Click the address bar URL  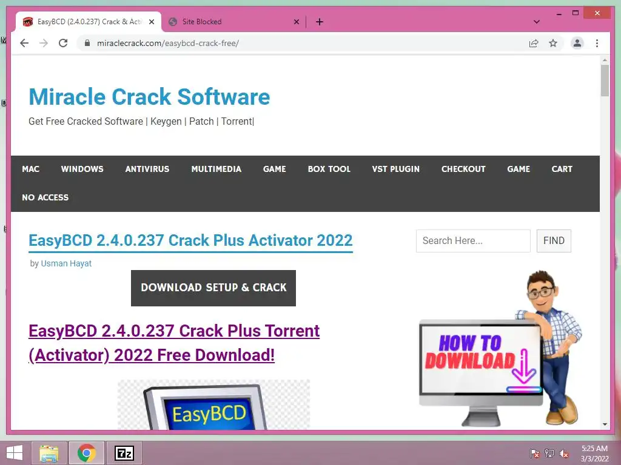[x=167, y=43]
